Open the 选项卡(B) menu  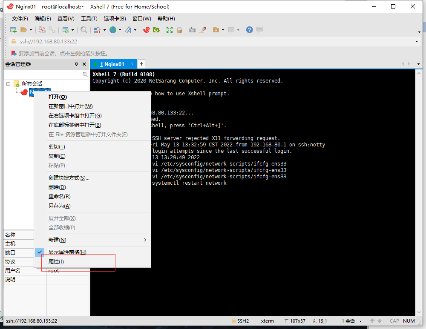[115, 19]
